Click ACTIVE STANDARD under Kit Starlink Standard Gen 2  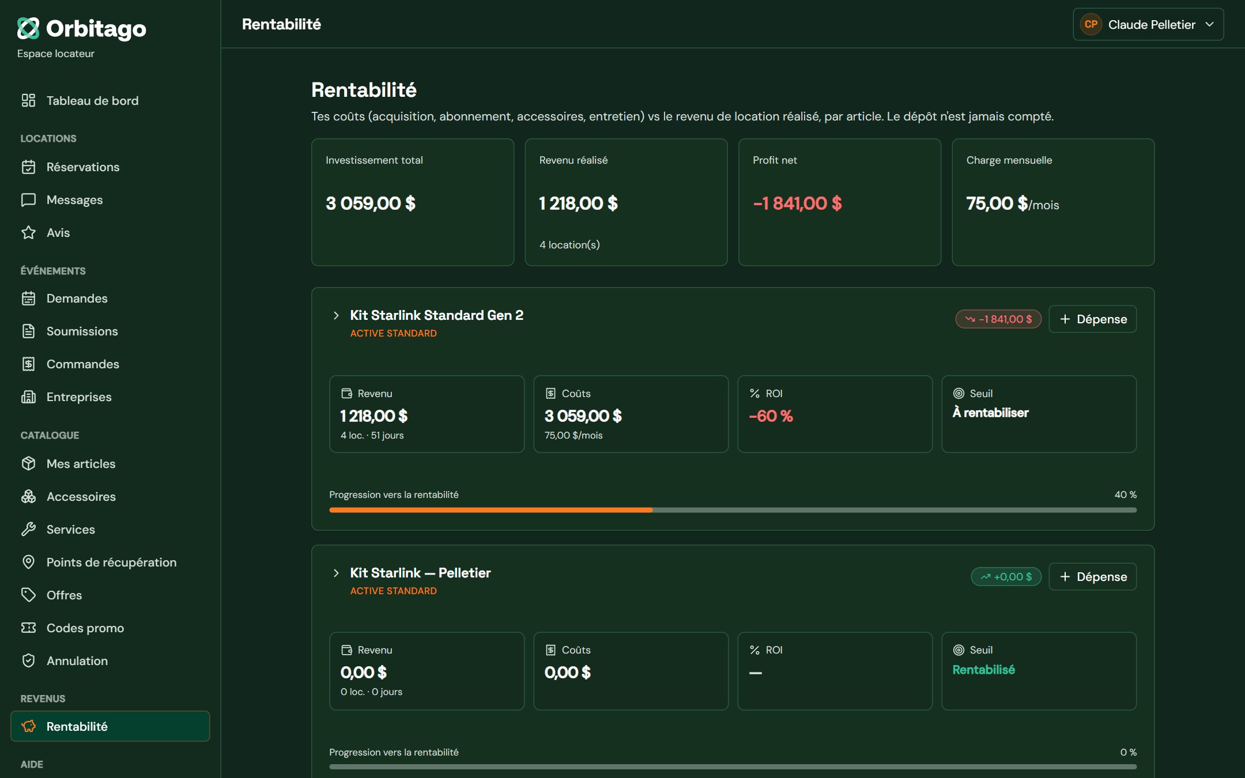pyautogui.click(x=394, y=334)
